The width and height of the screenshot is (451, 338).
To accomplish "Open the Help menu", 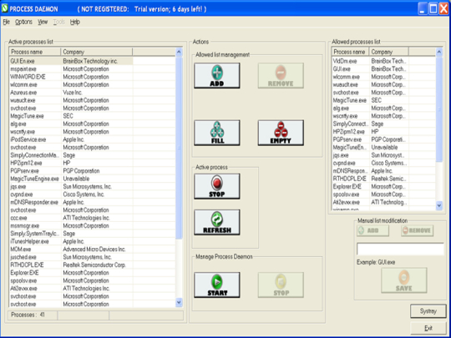I will pyautogui.click(x=75, y=22).
